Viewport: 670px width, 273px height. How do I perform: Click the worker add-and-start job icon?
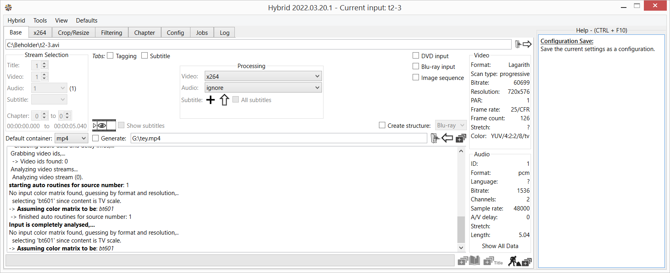tap(520, 261)
